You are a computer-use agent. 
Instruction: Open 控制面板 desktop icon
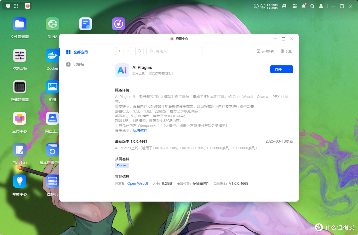coord(20,55)
